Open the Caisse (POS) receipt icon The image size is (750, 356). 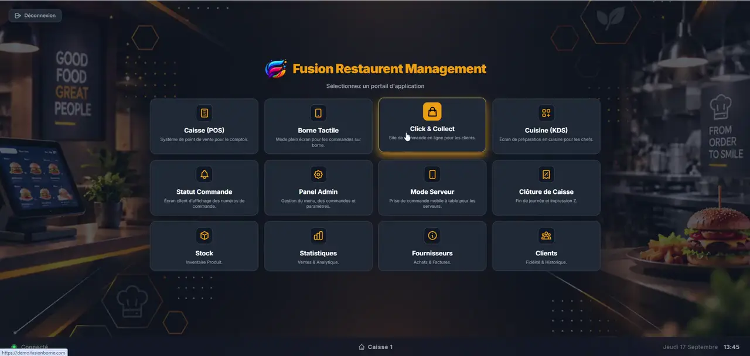[x=204, y=113]
